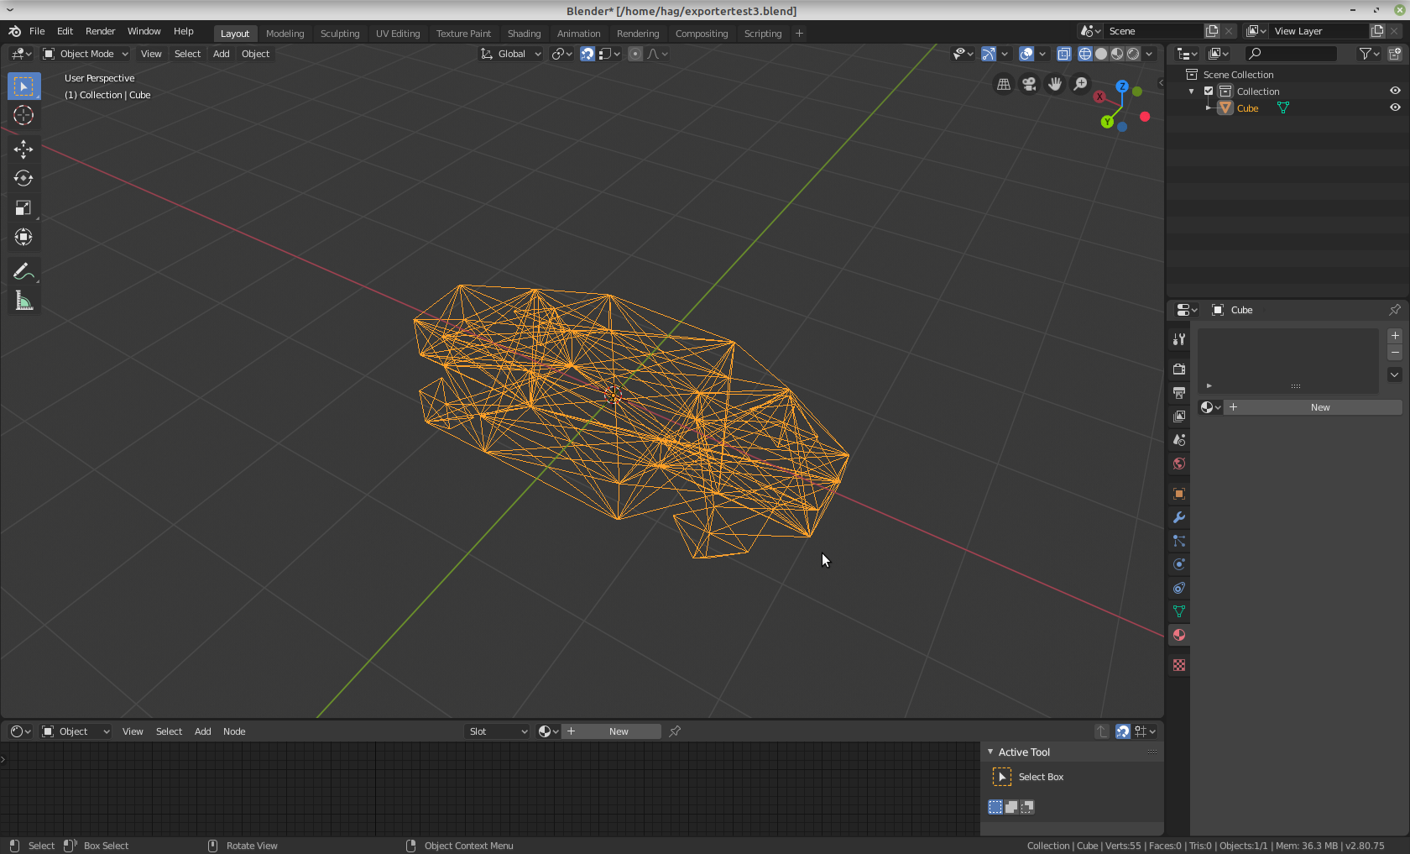Click New button in node editor header

coord(619,731)
